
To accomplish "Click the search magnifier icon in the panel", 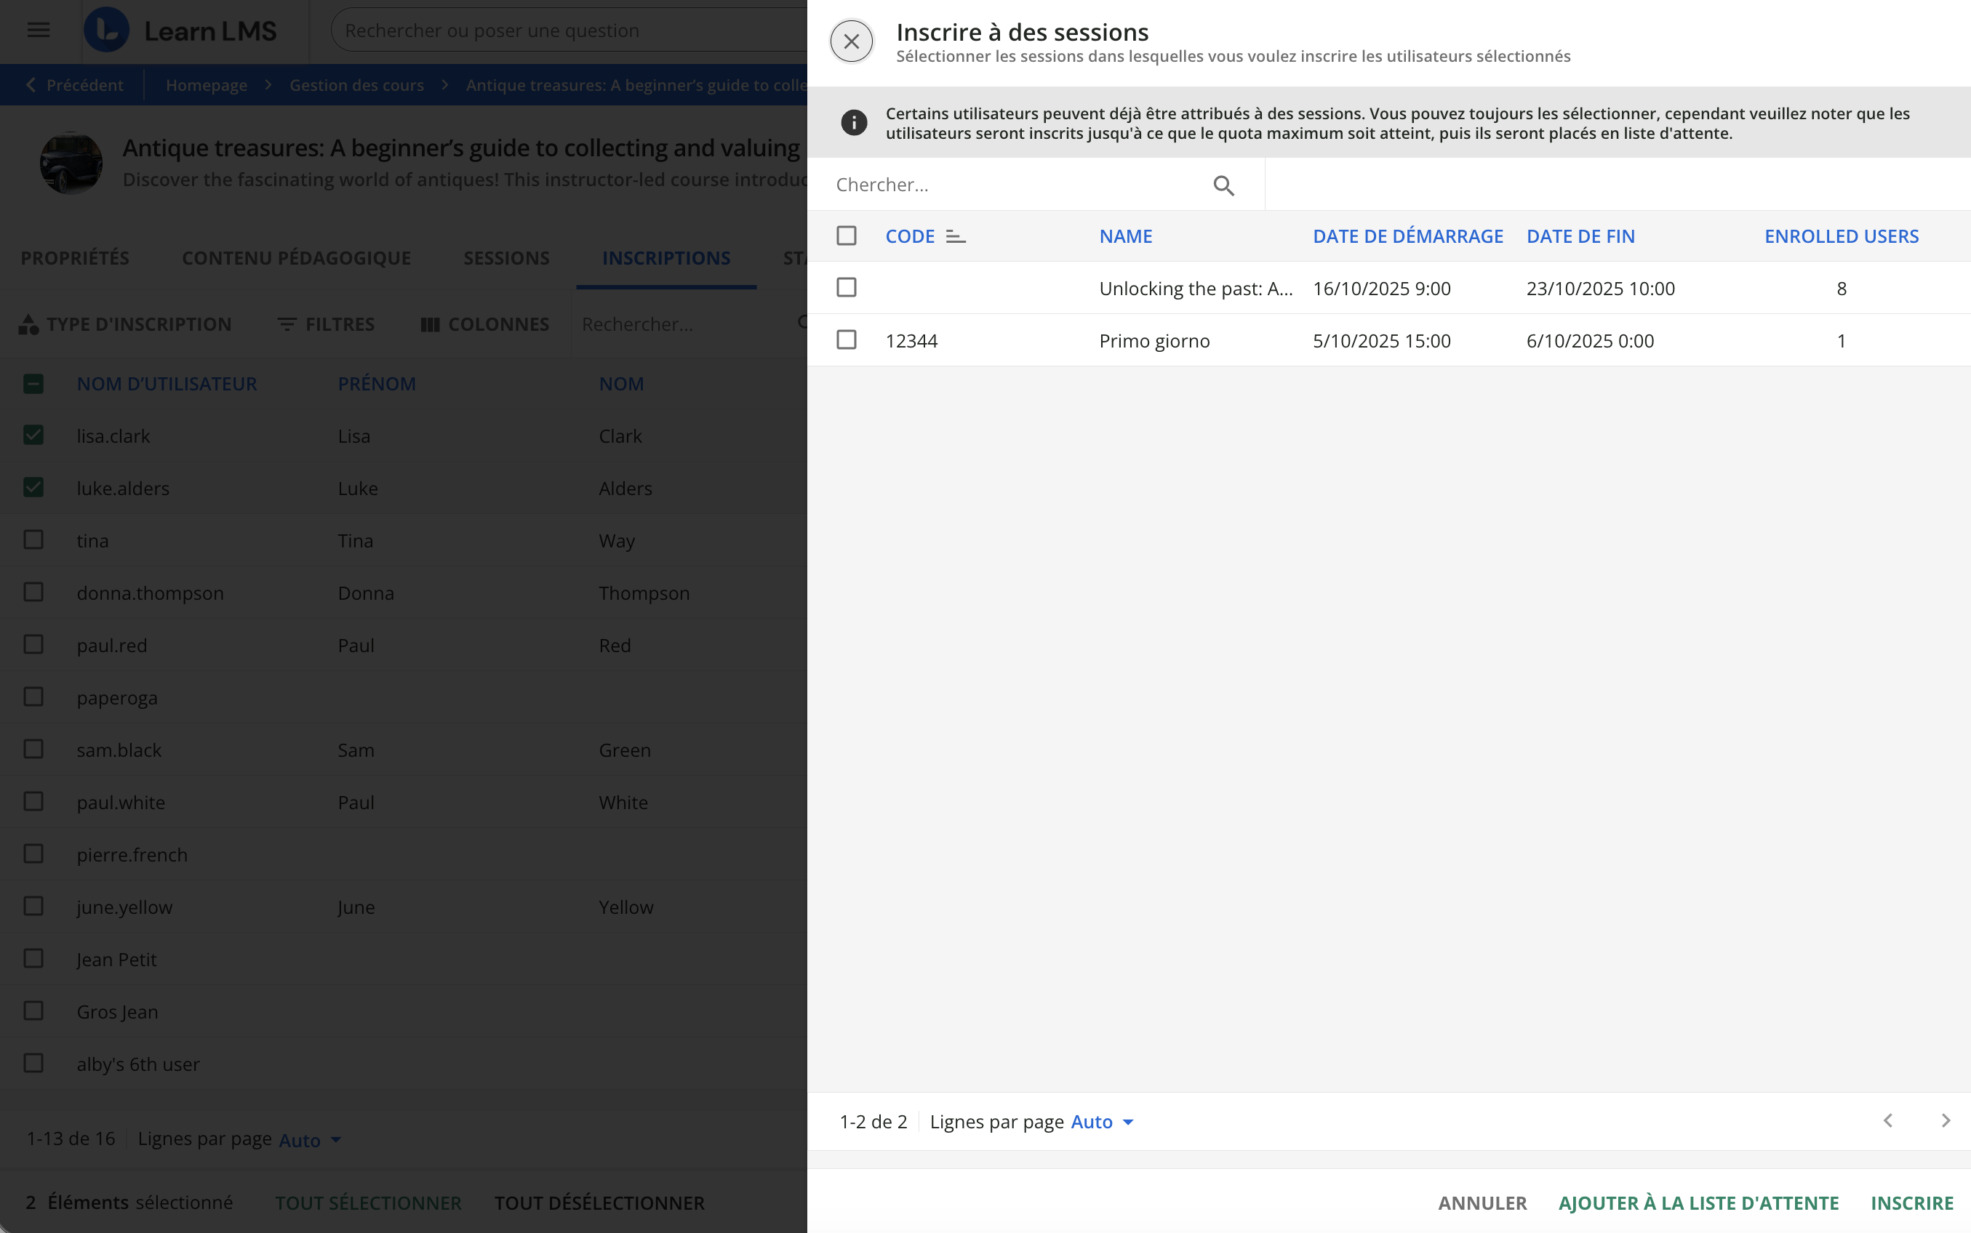I will tap(1223, 186).
